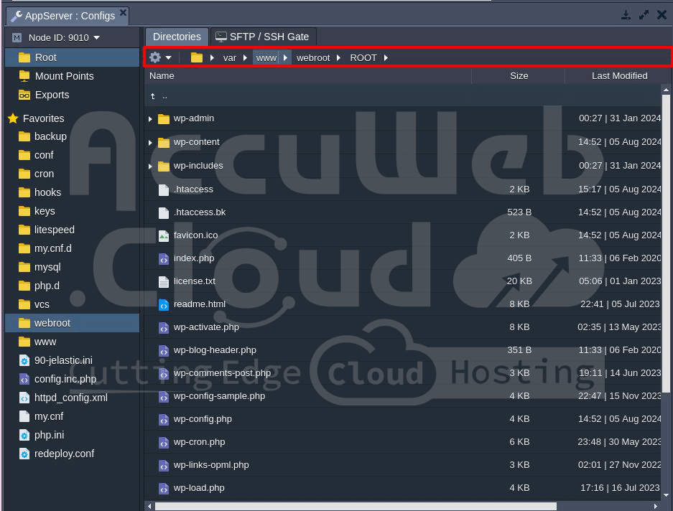The image size is (673, 511).
Task: Expand the wp-includes folder
Action: (x=150, y=167)
